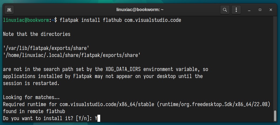This screenshot has width=280, height=125.
Task: Click the block cursor after Y
Action: click(x=99, y=119)
